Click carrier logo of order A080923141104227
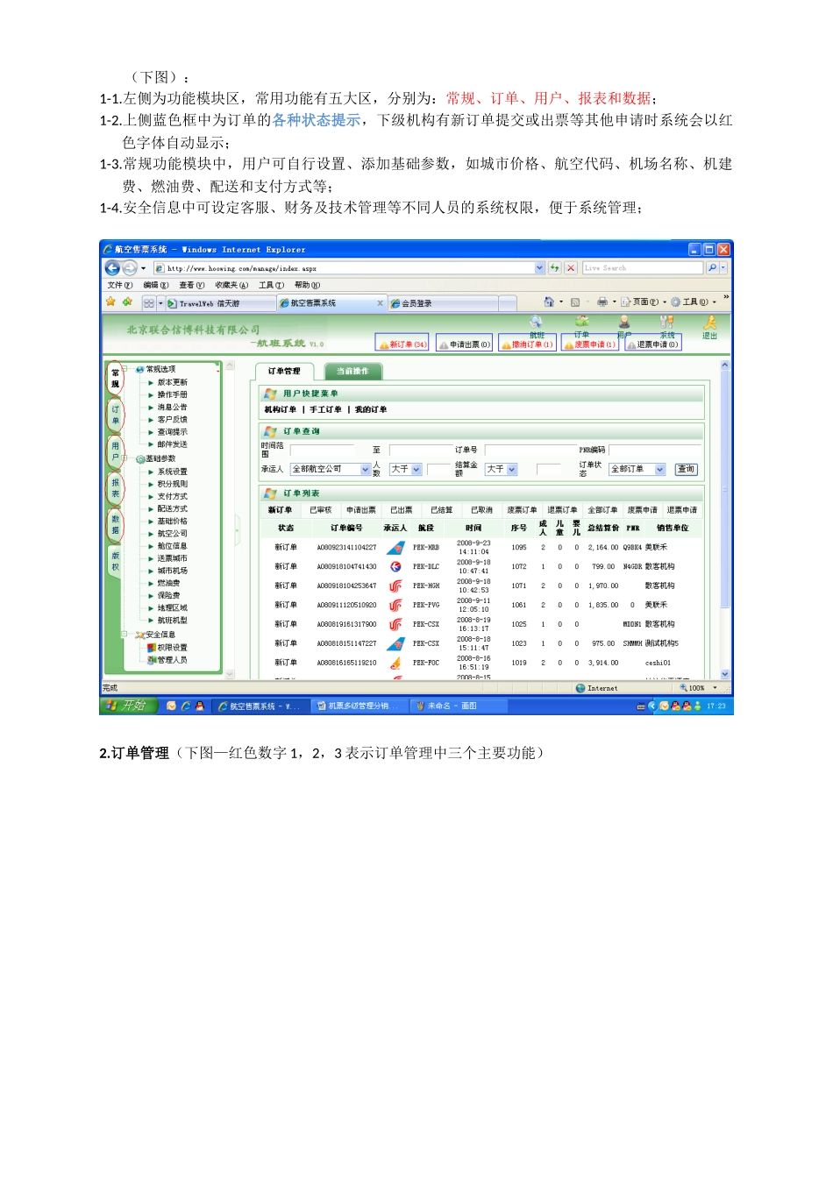This screenshot has height=1178, width=833. (x=395, y=548)
